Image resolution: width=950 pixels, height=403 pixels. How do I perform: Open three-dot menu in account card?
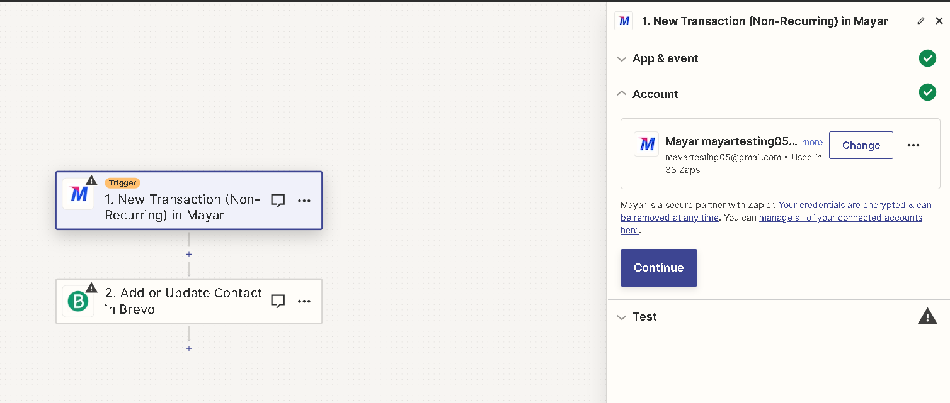(913, 145)
